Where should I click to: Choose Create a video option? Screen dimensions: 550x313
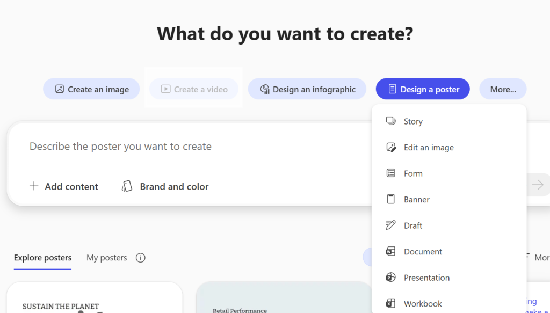(194, 89)
